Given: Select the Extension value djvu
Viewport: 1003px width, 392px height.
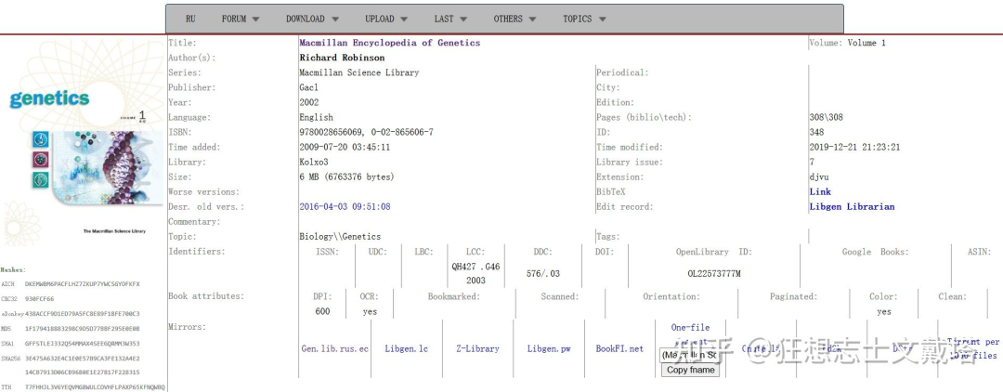Looking at the screenshot, I should coord(820,177).
